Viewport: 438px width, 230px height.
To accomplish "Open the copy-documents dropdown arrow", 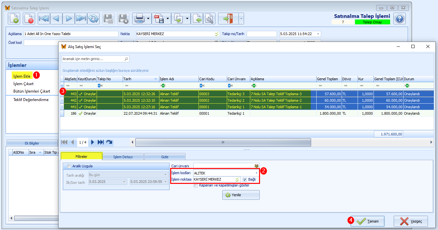I will (187, 19).
